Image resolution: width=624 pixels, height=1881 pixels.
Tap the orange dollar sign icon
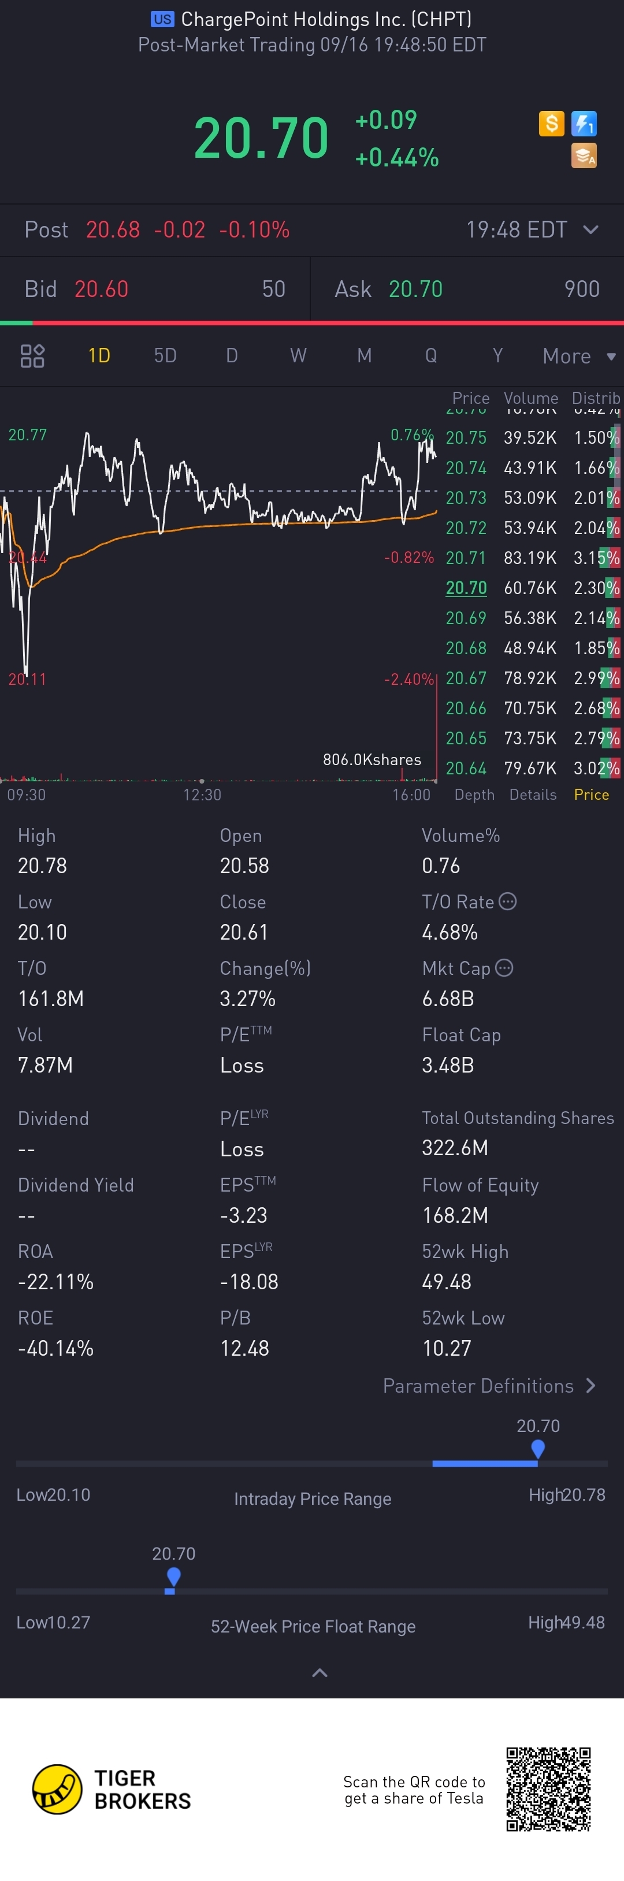(x=551, y=124)
